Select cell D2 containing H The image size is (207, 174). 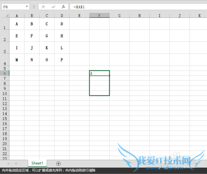tap(62, 36)
